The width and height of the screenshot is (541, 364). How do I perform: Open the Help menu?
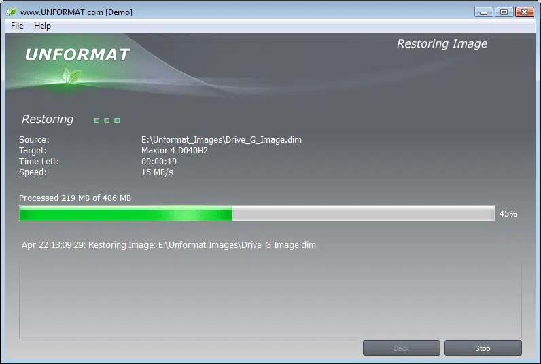42,26
